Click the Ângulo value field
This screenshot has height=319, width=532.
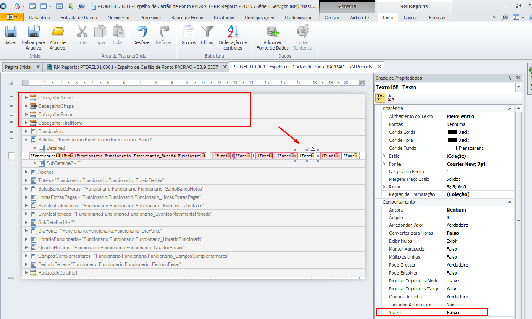tap(480, 217)
